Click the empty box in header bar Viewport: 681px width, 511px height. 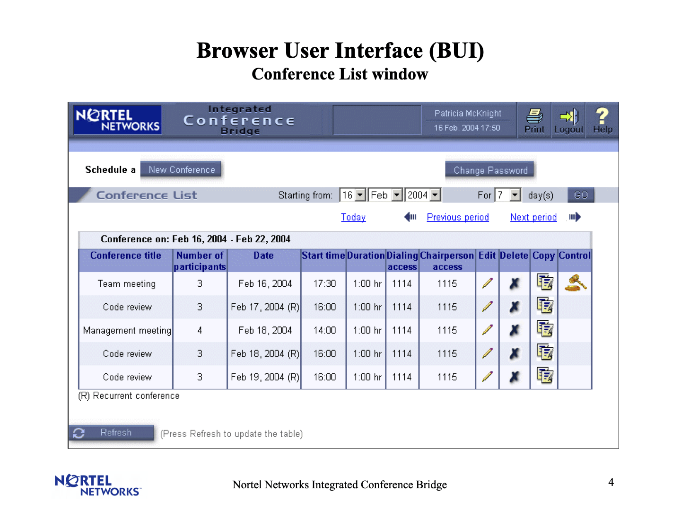[x=377, y=120]
